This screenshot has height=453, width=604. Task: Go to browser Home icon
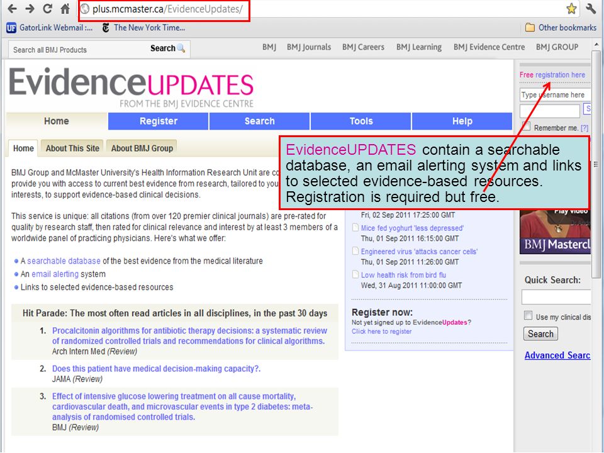[65, 8]
